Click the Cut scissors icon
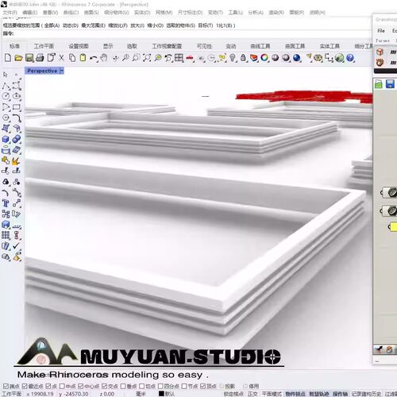This screenshot has width=397, height=397. (61, 58)
